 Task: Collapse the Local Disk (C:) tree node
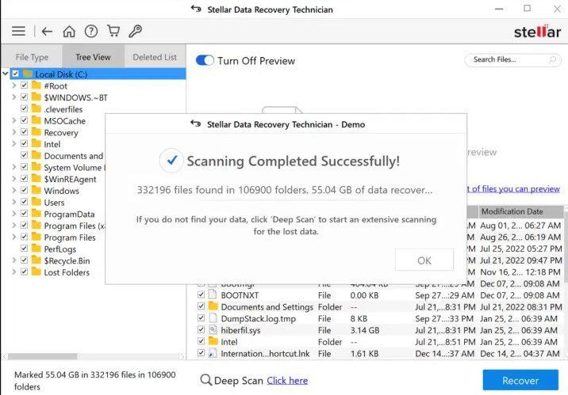coord(6,74)
